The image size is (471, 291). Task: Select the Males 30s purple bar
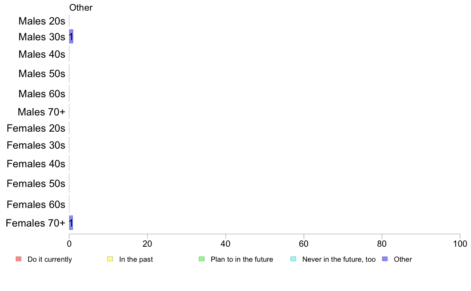tap(71, 36)
